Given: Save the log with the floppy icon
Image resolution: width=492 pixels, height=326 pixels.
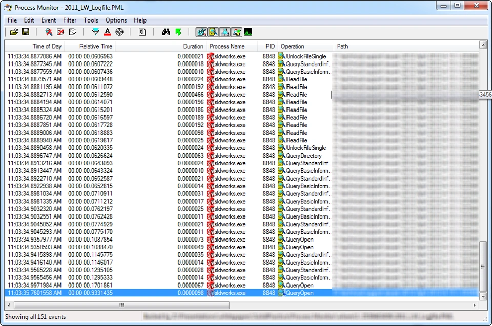Looking at the screenshot, I should coord(26,32).
